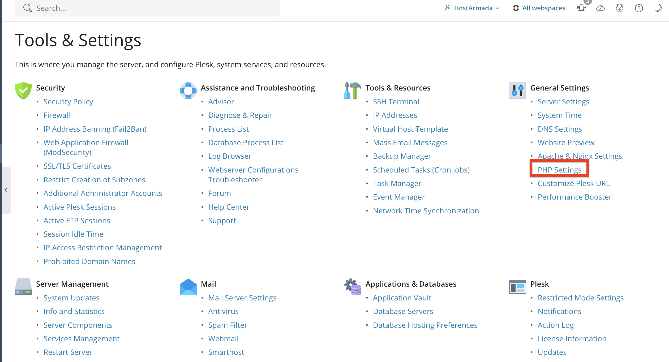The image size is (669, 362).
Task: Click the Mail envelope icon
Action: [x=188, y=287]
